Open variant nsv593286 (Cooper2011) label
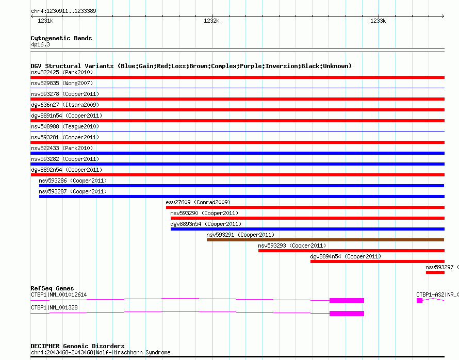The width and height of the screenshot is (459, 360). pos(73,181)
